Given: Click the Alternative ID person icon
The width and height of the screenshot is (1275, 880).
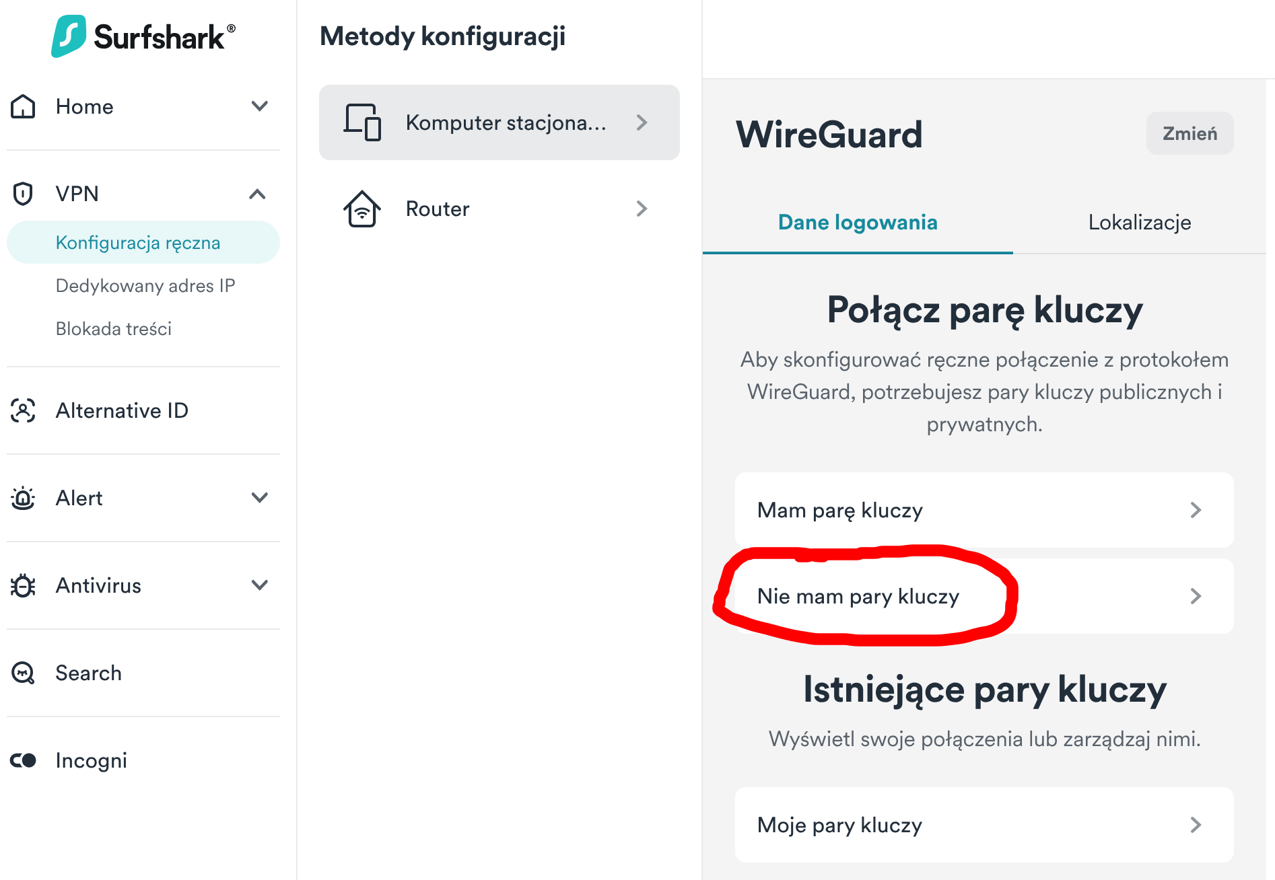Looking at the screenshot, I should tap(24, 410).
